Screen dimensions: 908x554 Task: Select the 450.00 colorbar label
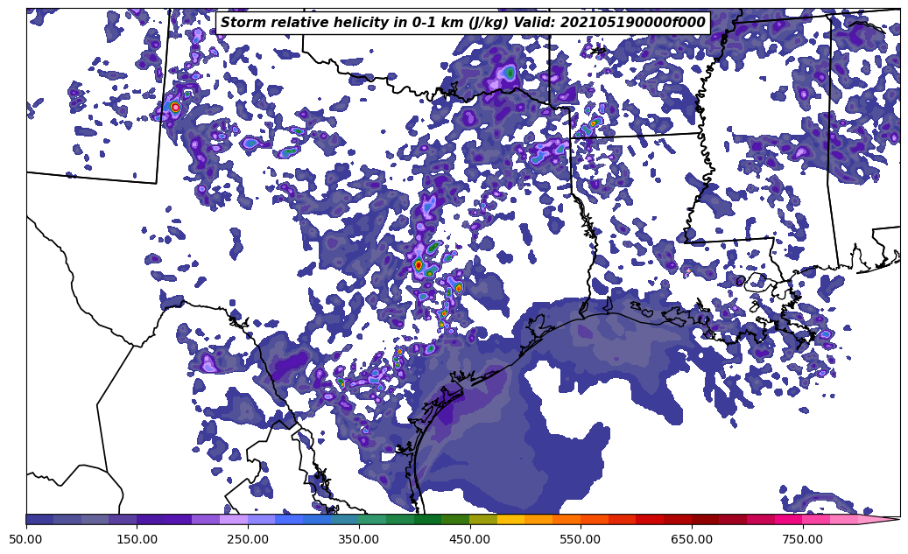469,539
